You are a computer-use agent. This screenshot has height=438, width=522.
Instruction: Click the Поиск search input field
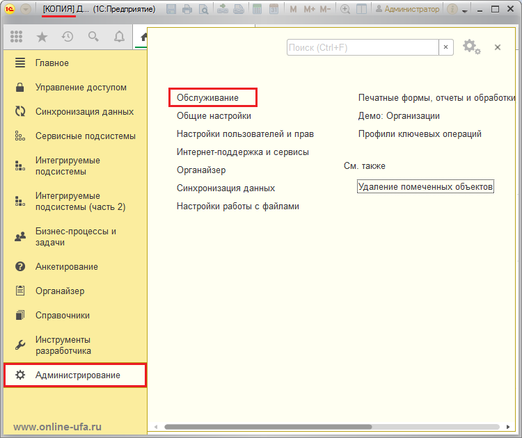pyautogui.click(x=362, y=47)
